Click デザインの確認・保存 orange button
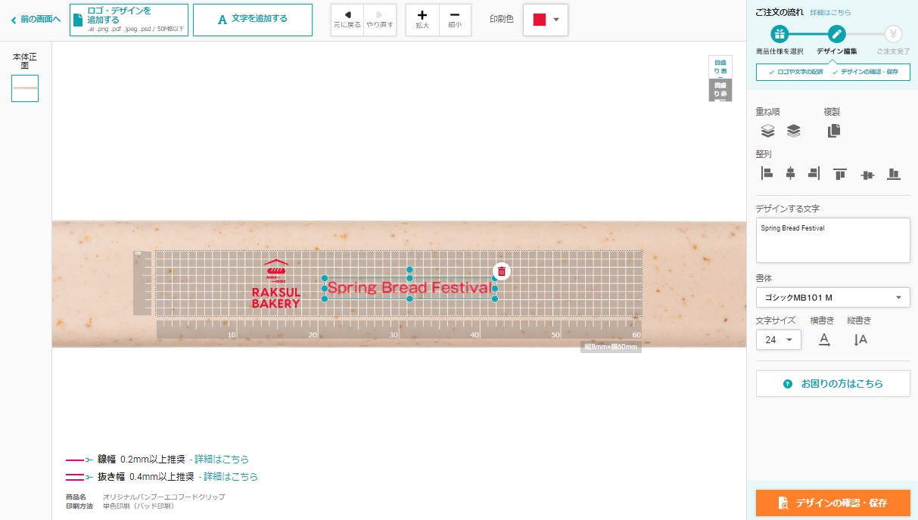Image resolution: width=918 pixels, height=520 pixels. click(x=832, y=503)
